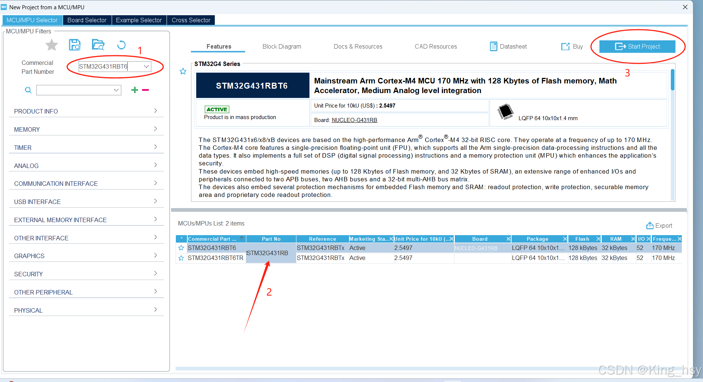Click the LQFP 64 chip package image
Image resolution: width=703 pixels, height=382 pixels.
point(505,112)
